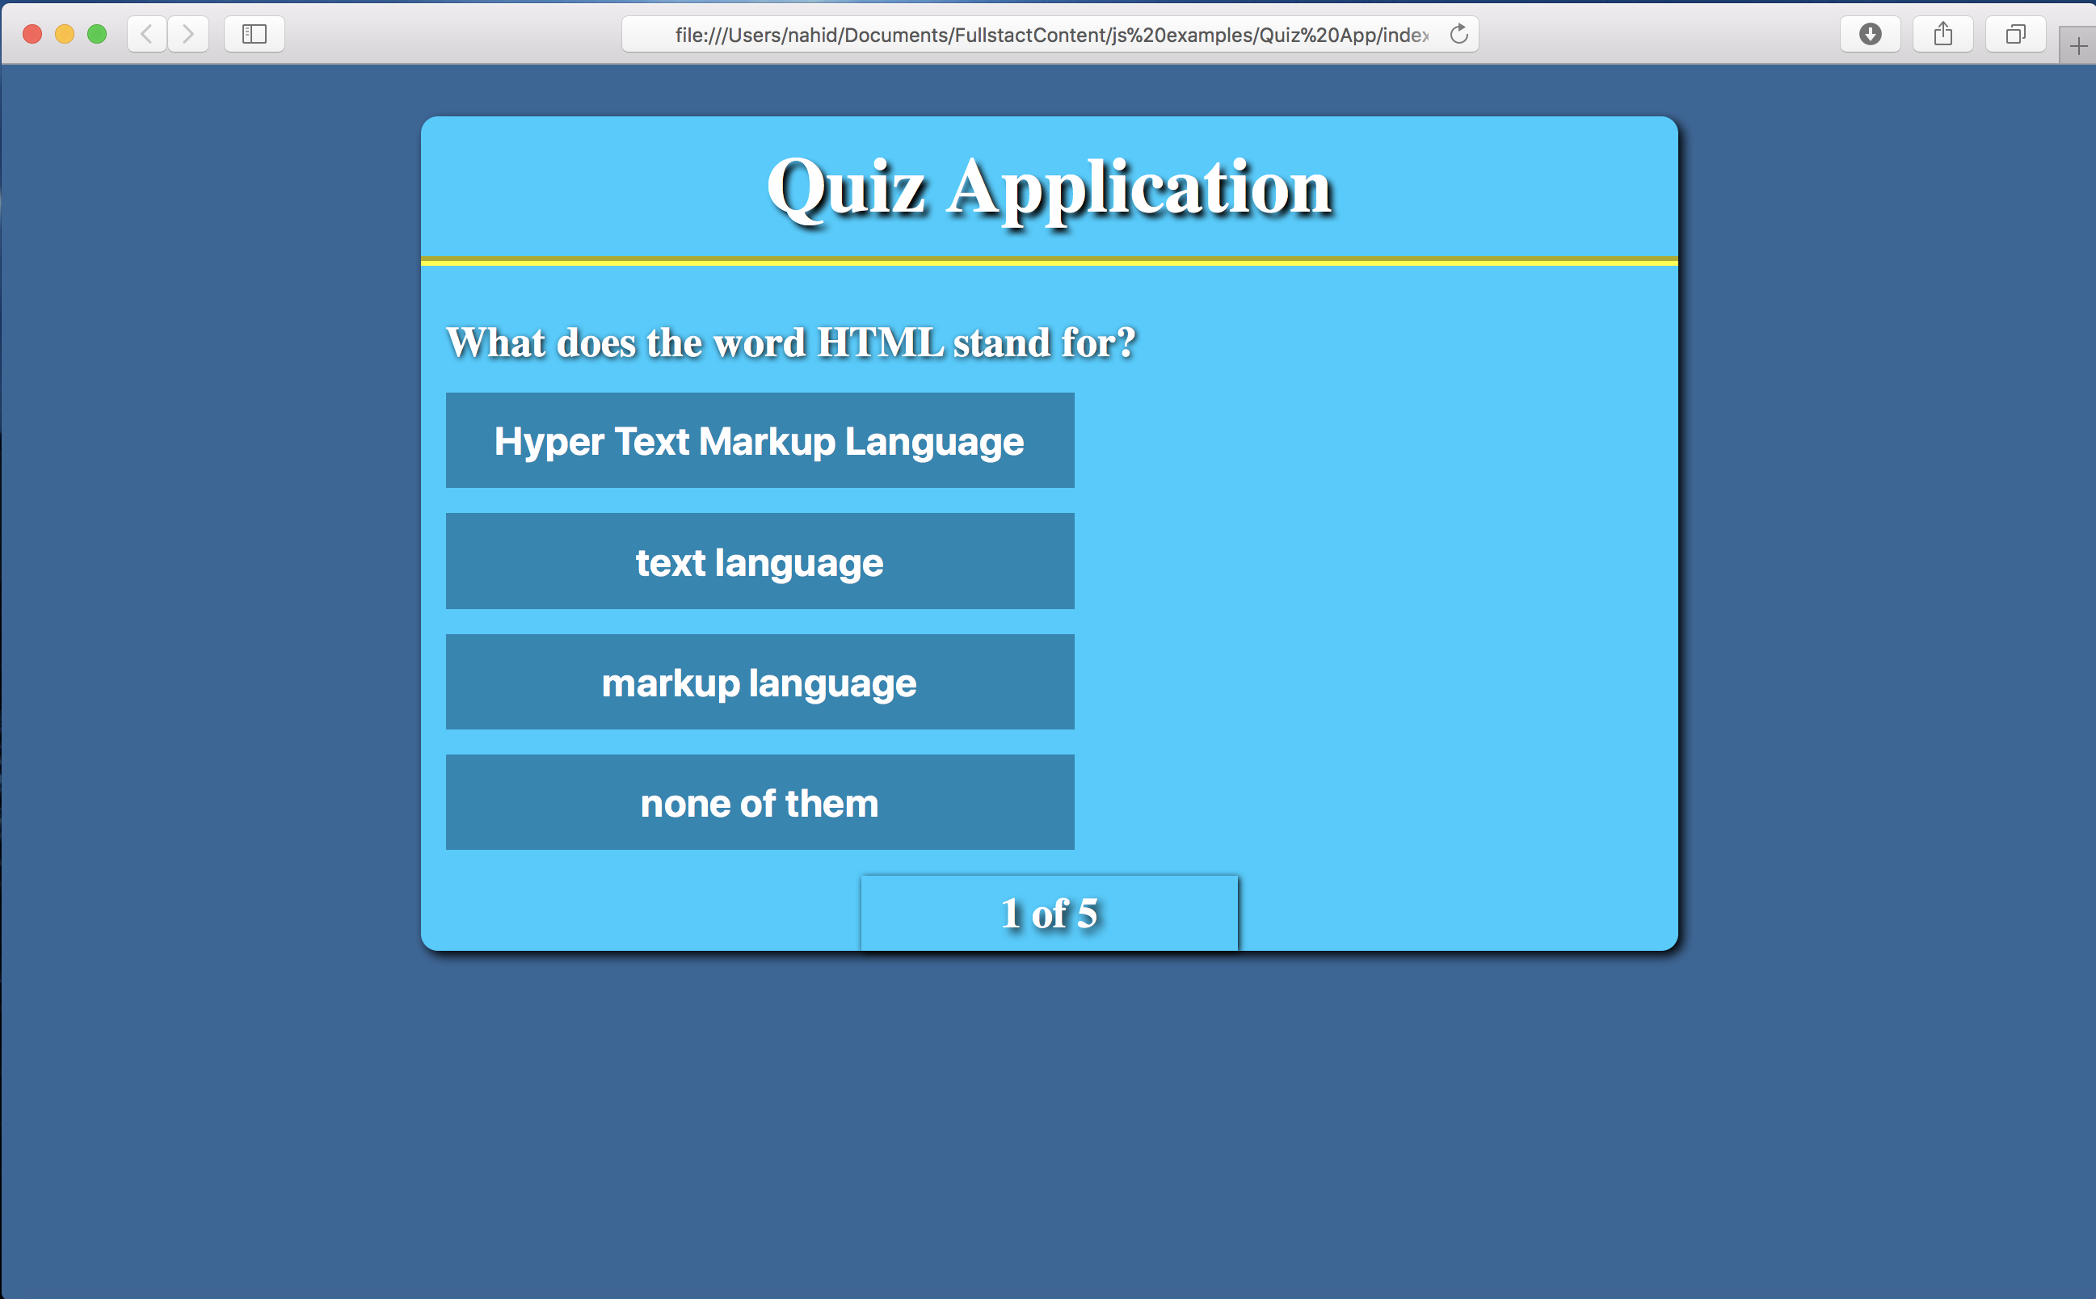Select the answer Hyper Text Markup Language
2096x1299 pixels.
coord(759,440)
